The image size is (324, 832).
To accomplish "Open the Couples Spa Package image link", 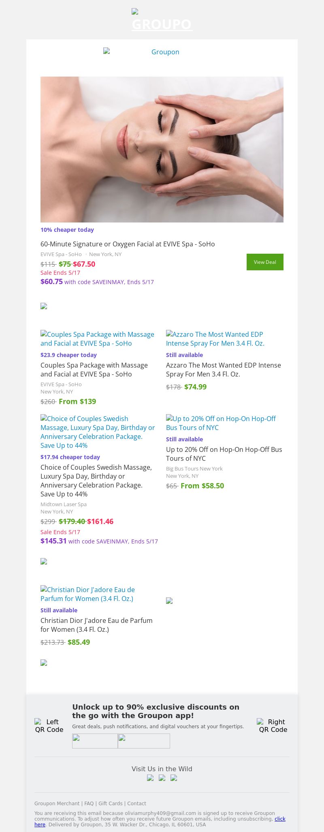I will (x=97, y=339).
